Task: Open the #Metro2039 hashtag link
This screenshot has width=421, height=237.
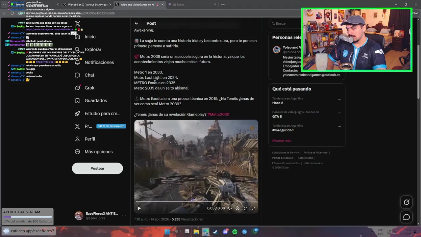Action: point(218,114)
